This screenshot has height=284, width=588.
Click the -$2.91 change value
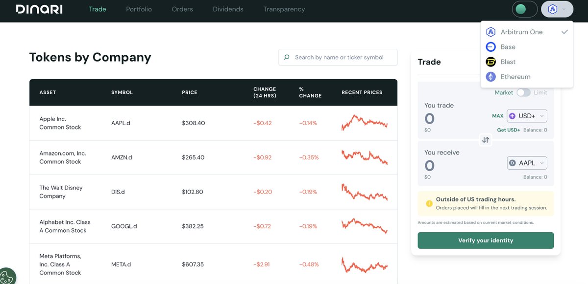tap(262, 264)
